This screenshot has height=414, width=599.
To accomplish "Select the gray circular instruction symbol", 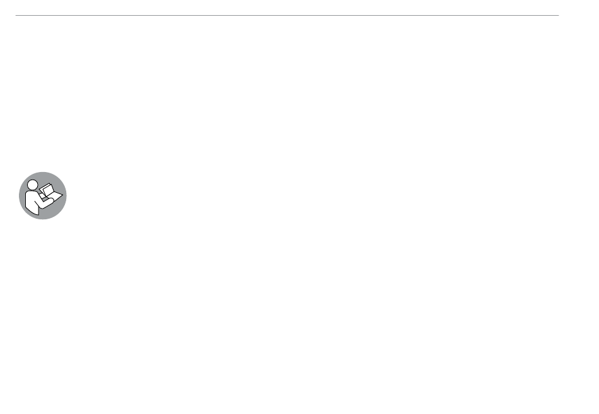I will click(x=43, y=195).
